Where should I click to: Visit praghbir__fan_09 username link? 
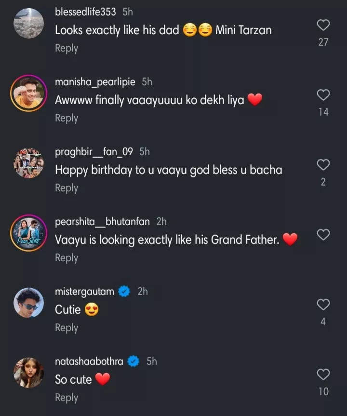click(x=94, y=152)
